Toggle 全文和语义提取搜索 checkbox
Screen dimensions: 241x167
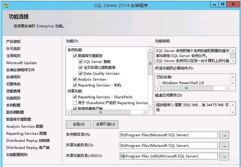click(80, 67)
